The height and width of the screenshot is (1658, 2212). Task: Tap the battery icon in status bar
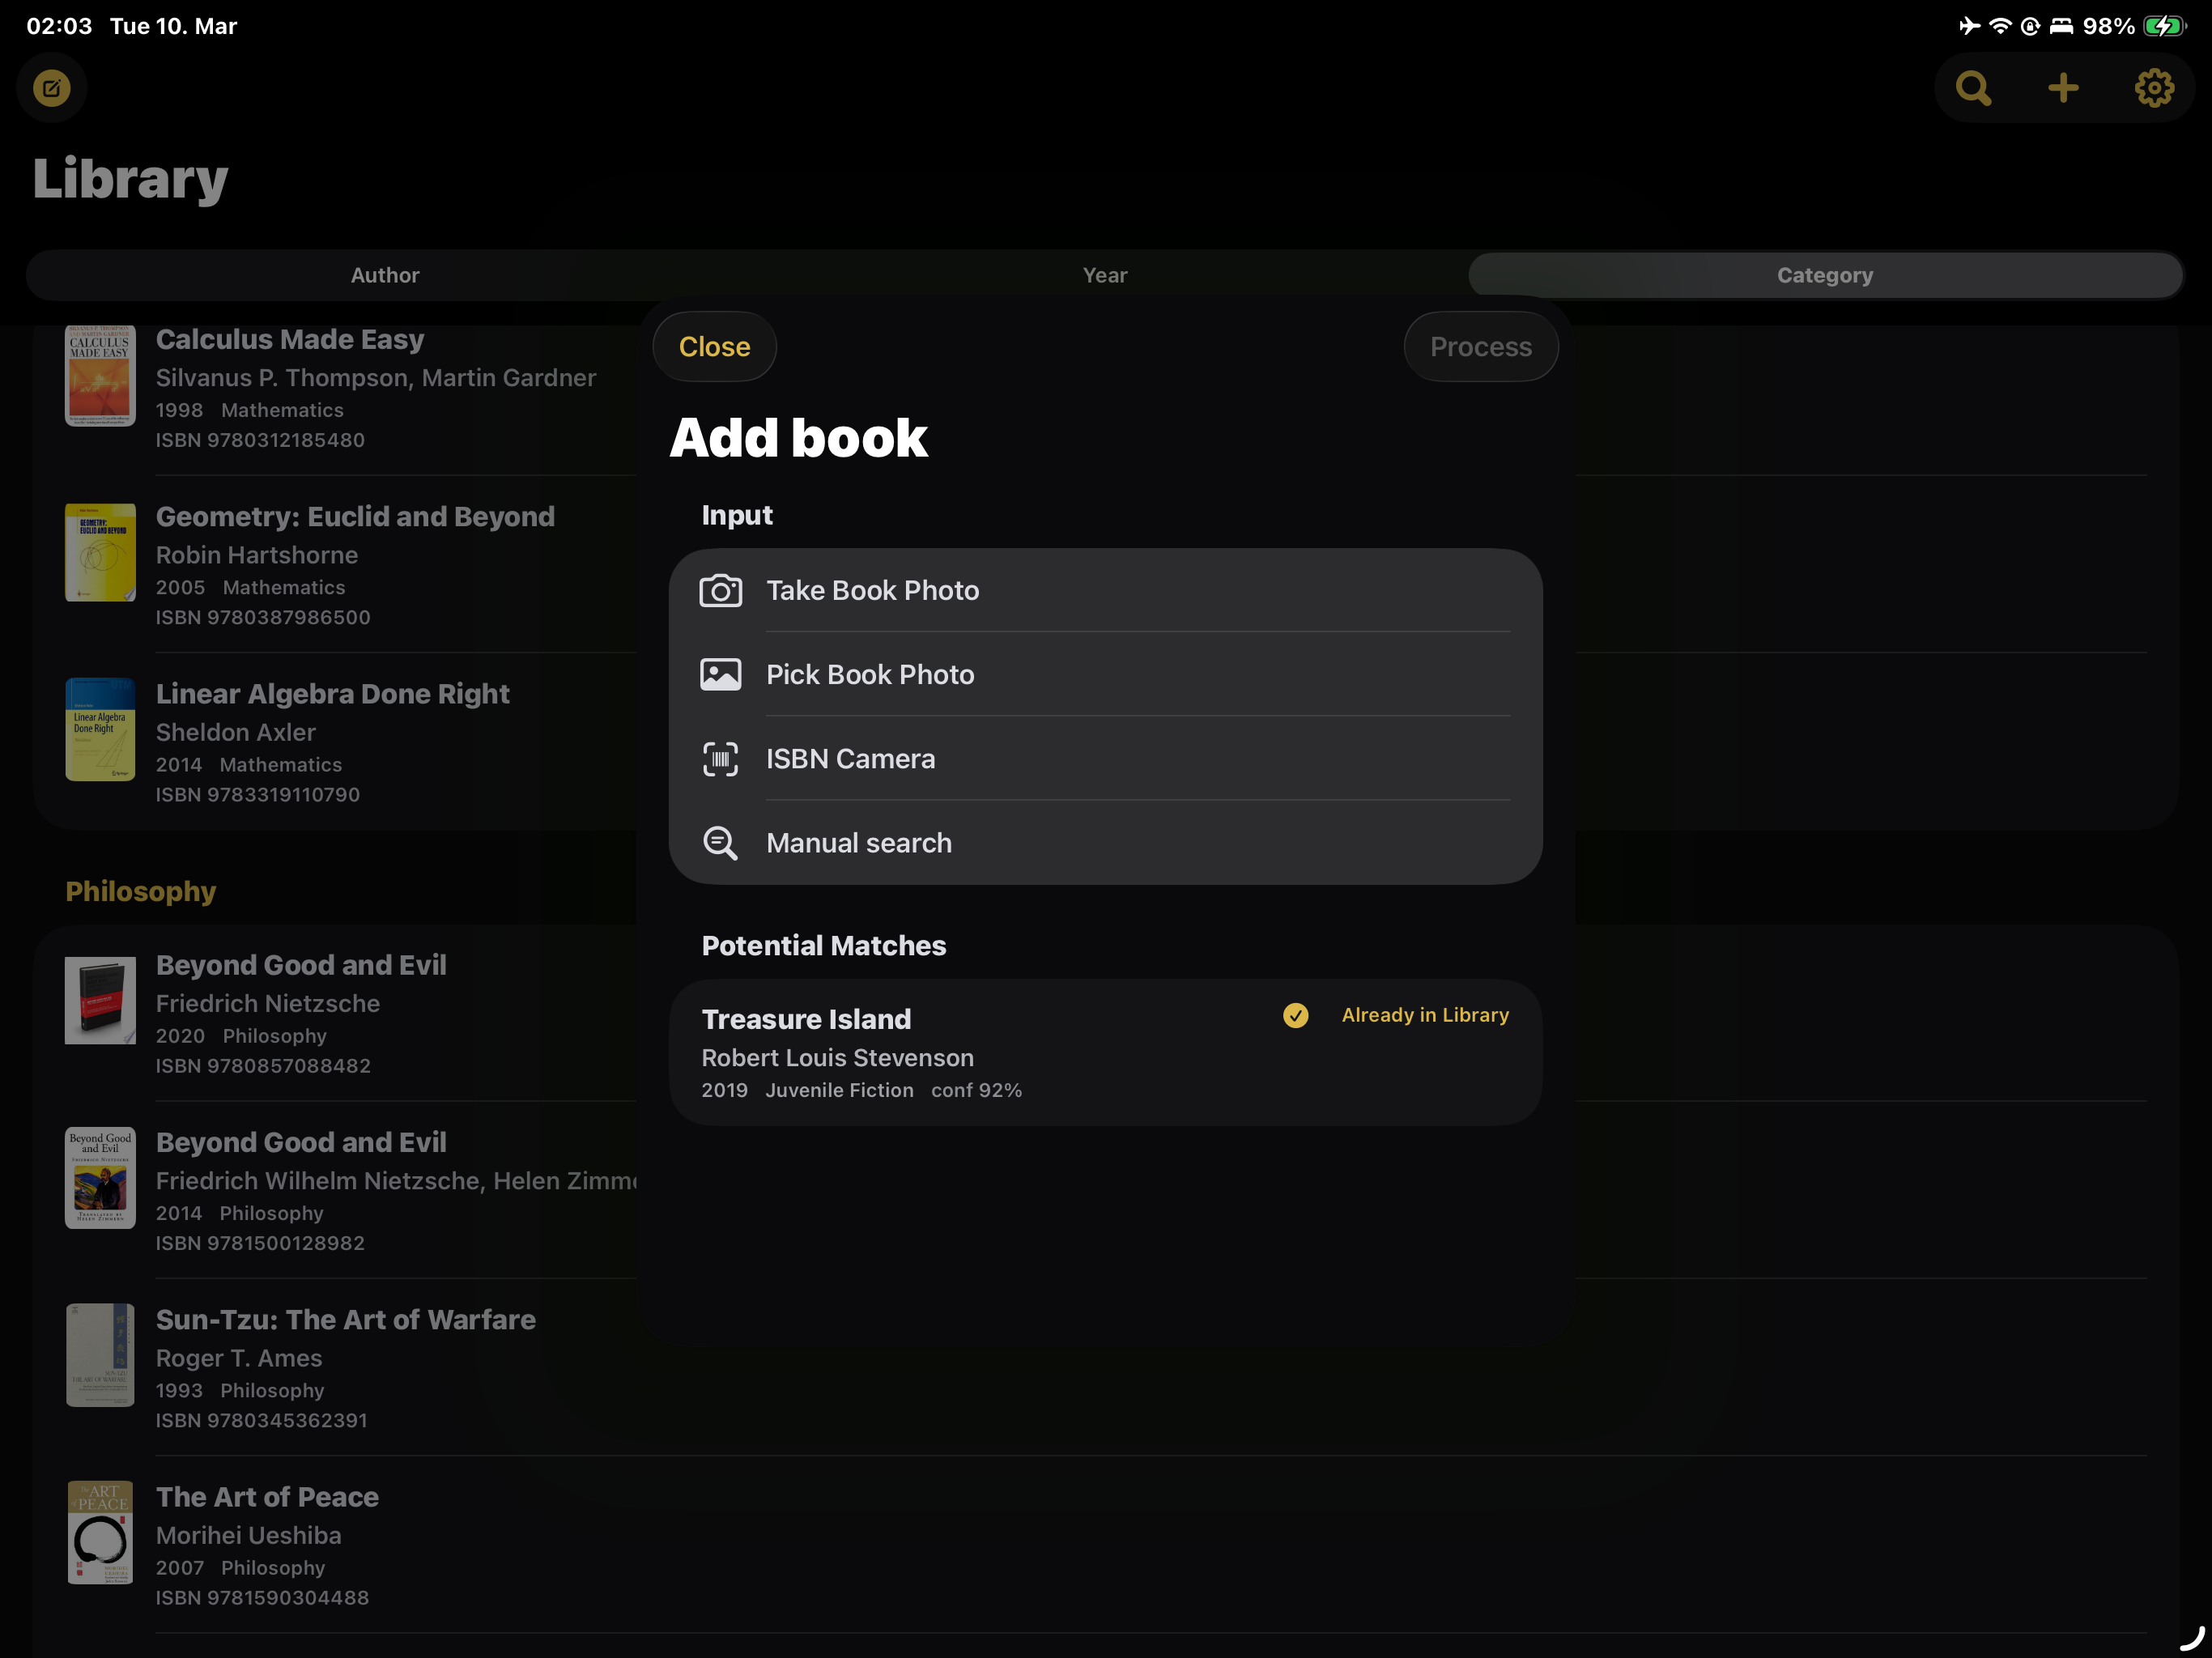click(2164, 26)
